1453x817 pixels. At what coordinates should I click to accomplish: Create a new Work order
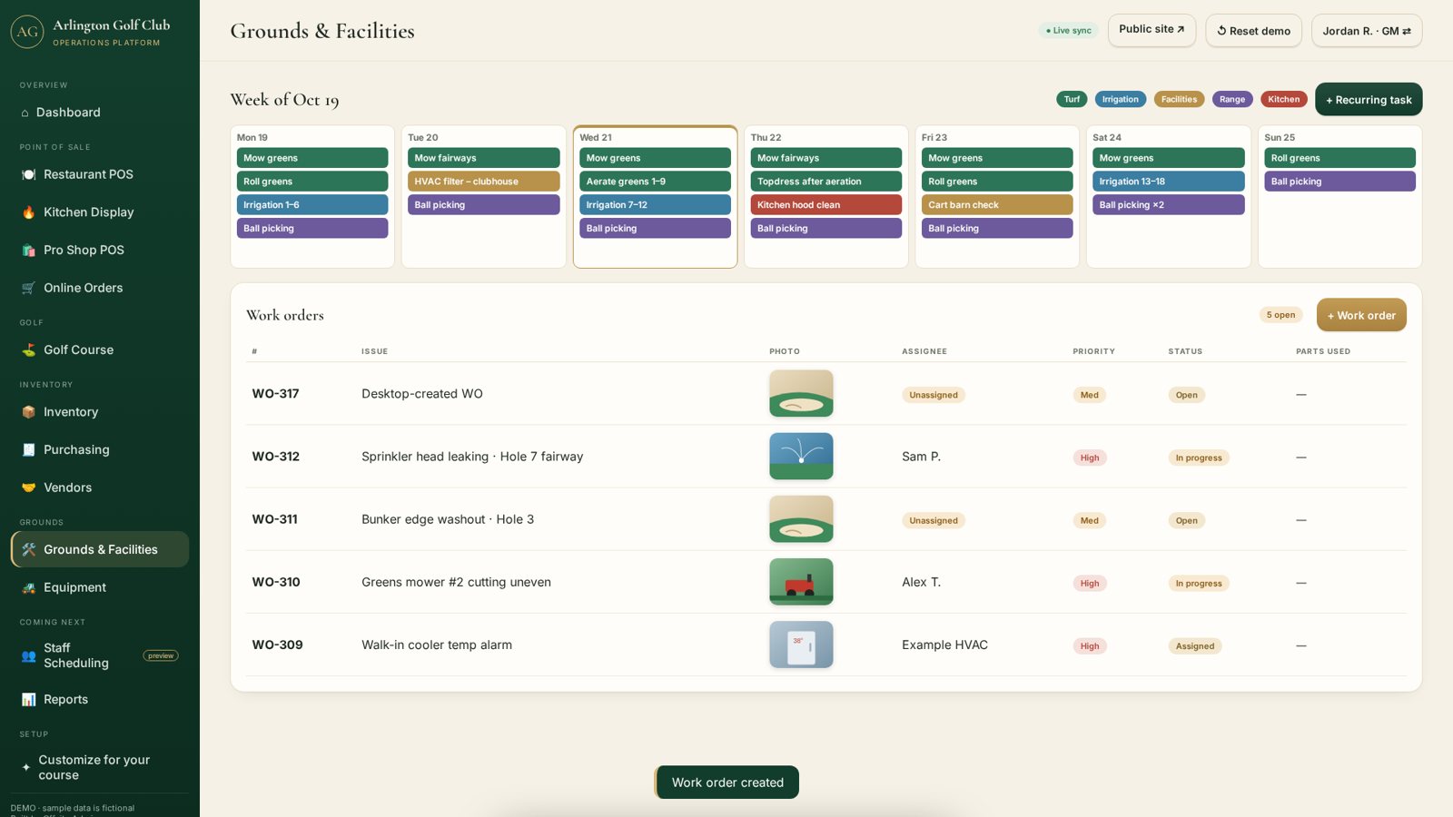tap(1361, 315)
